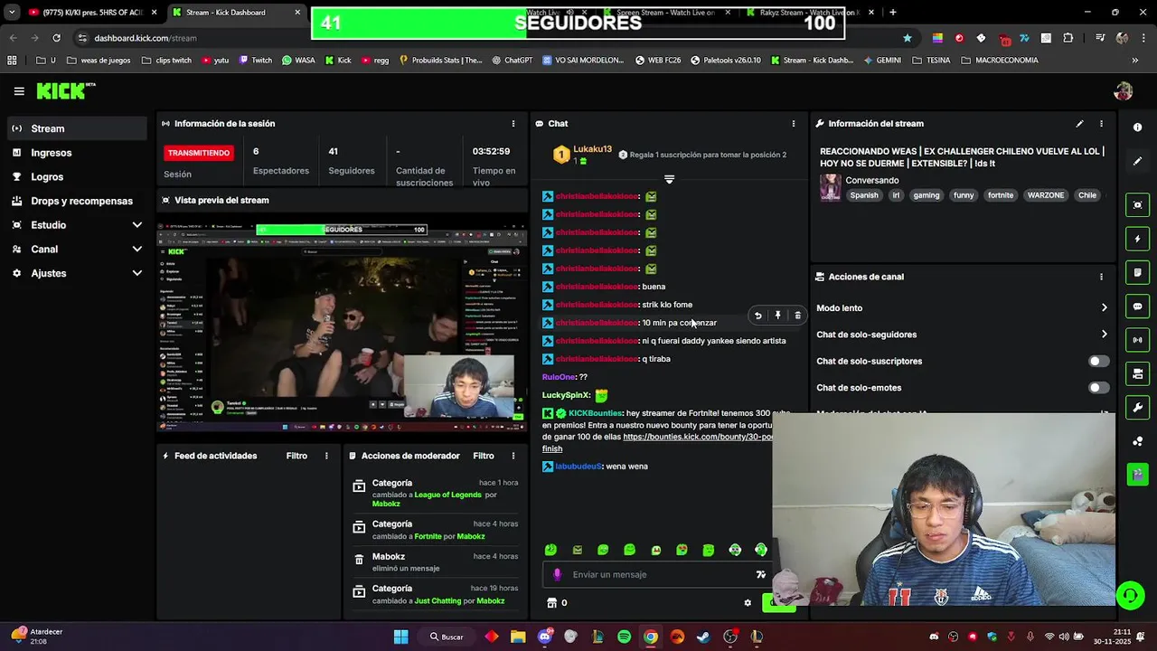This screenshot has width=1157, height=651.
Task: Select the first green emote in quick emotes row
Action: pyautogui.click(x=551, y=550)
